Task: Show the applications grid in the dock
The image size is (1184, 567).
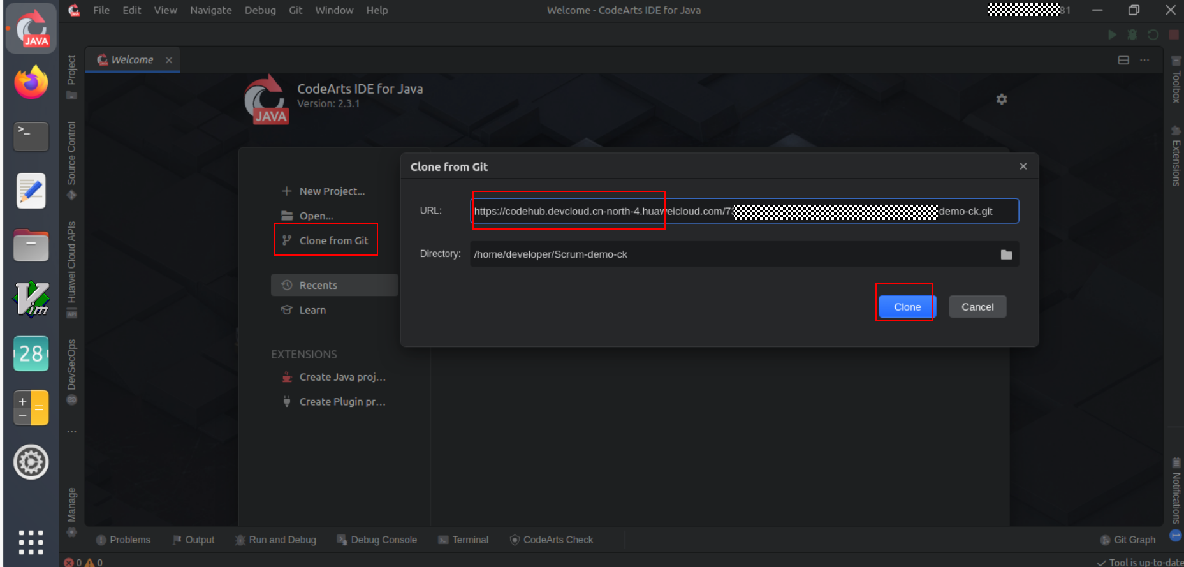Action: click(31, 542)
